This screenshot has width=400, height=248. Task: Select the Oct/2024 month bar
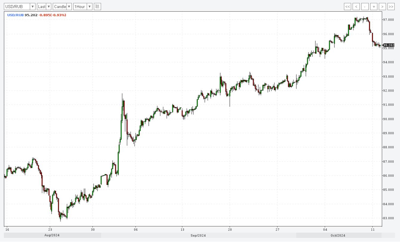[x=338, y=236]
